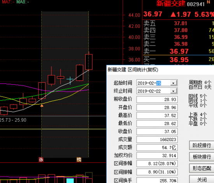214x183 pixels.
Task: Click the 区间涨幅 value 8.12(28.07%)
Action: (x=157, y=164)
